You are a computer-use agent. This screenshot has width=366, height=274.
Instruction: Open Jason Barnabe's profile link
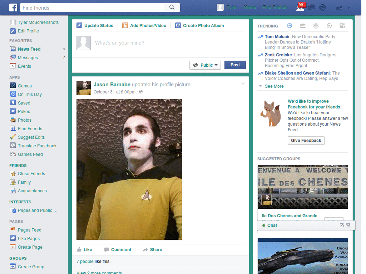pyautogui.click(x=112, y=85)
